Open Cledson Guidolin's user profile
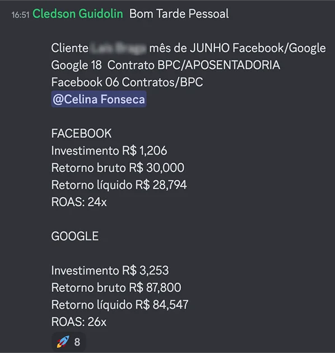 coord(78,13)
